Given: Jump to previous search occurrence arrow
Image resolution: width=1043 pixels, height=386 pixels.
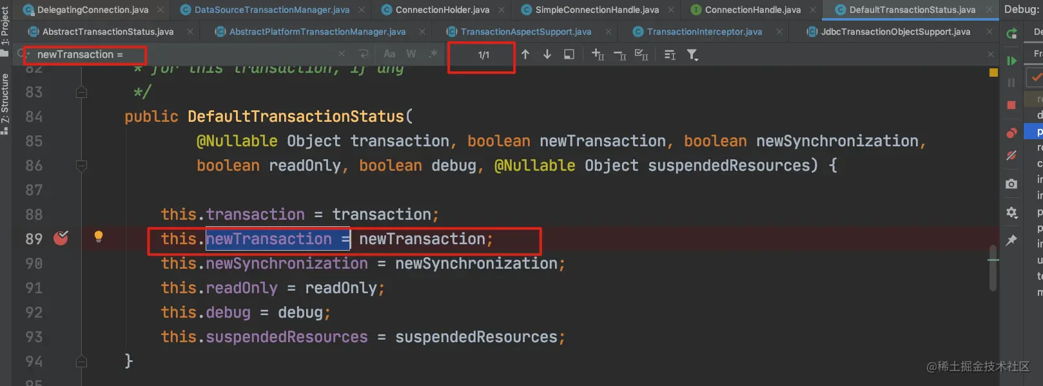Looking at the screenshot, I should 525,55.
